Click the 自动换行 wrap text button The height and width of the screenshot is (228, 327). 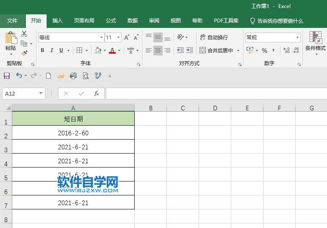point(214,38)
